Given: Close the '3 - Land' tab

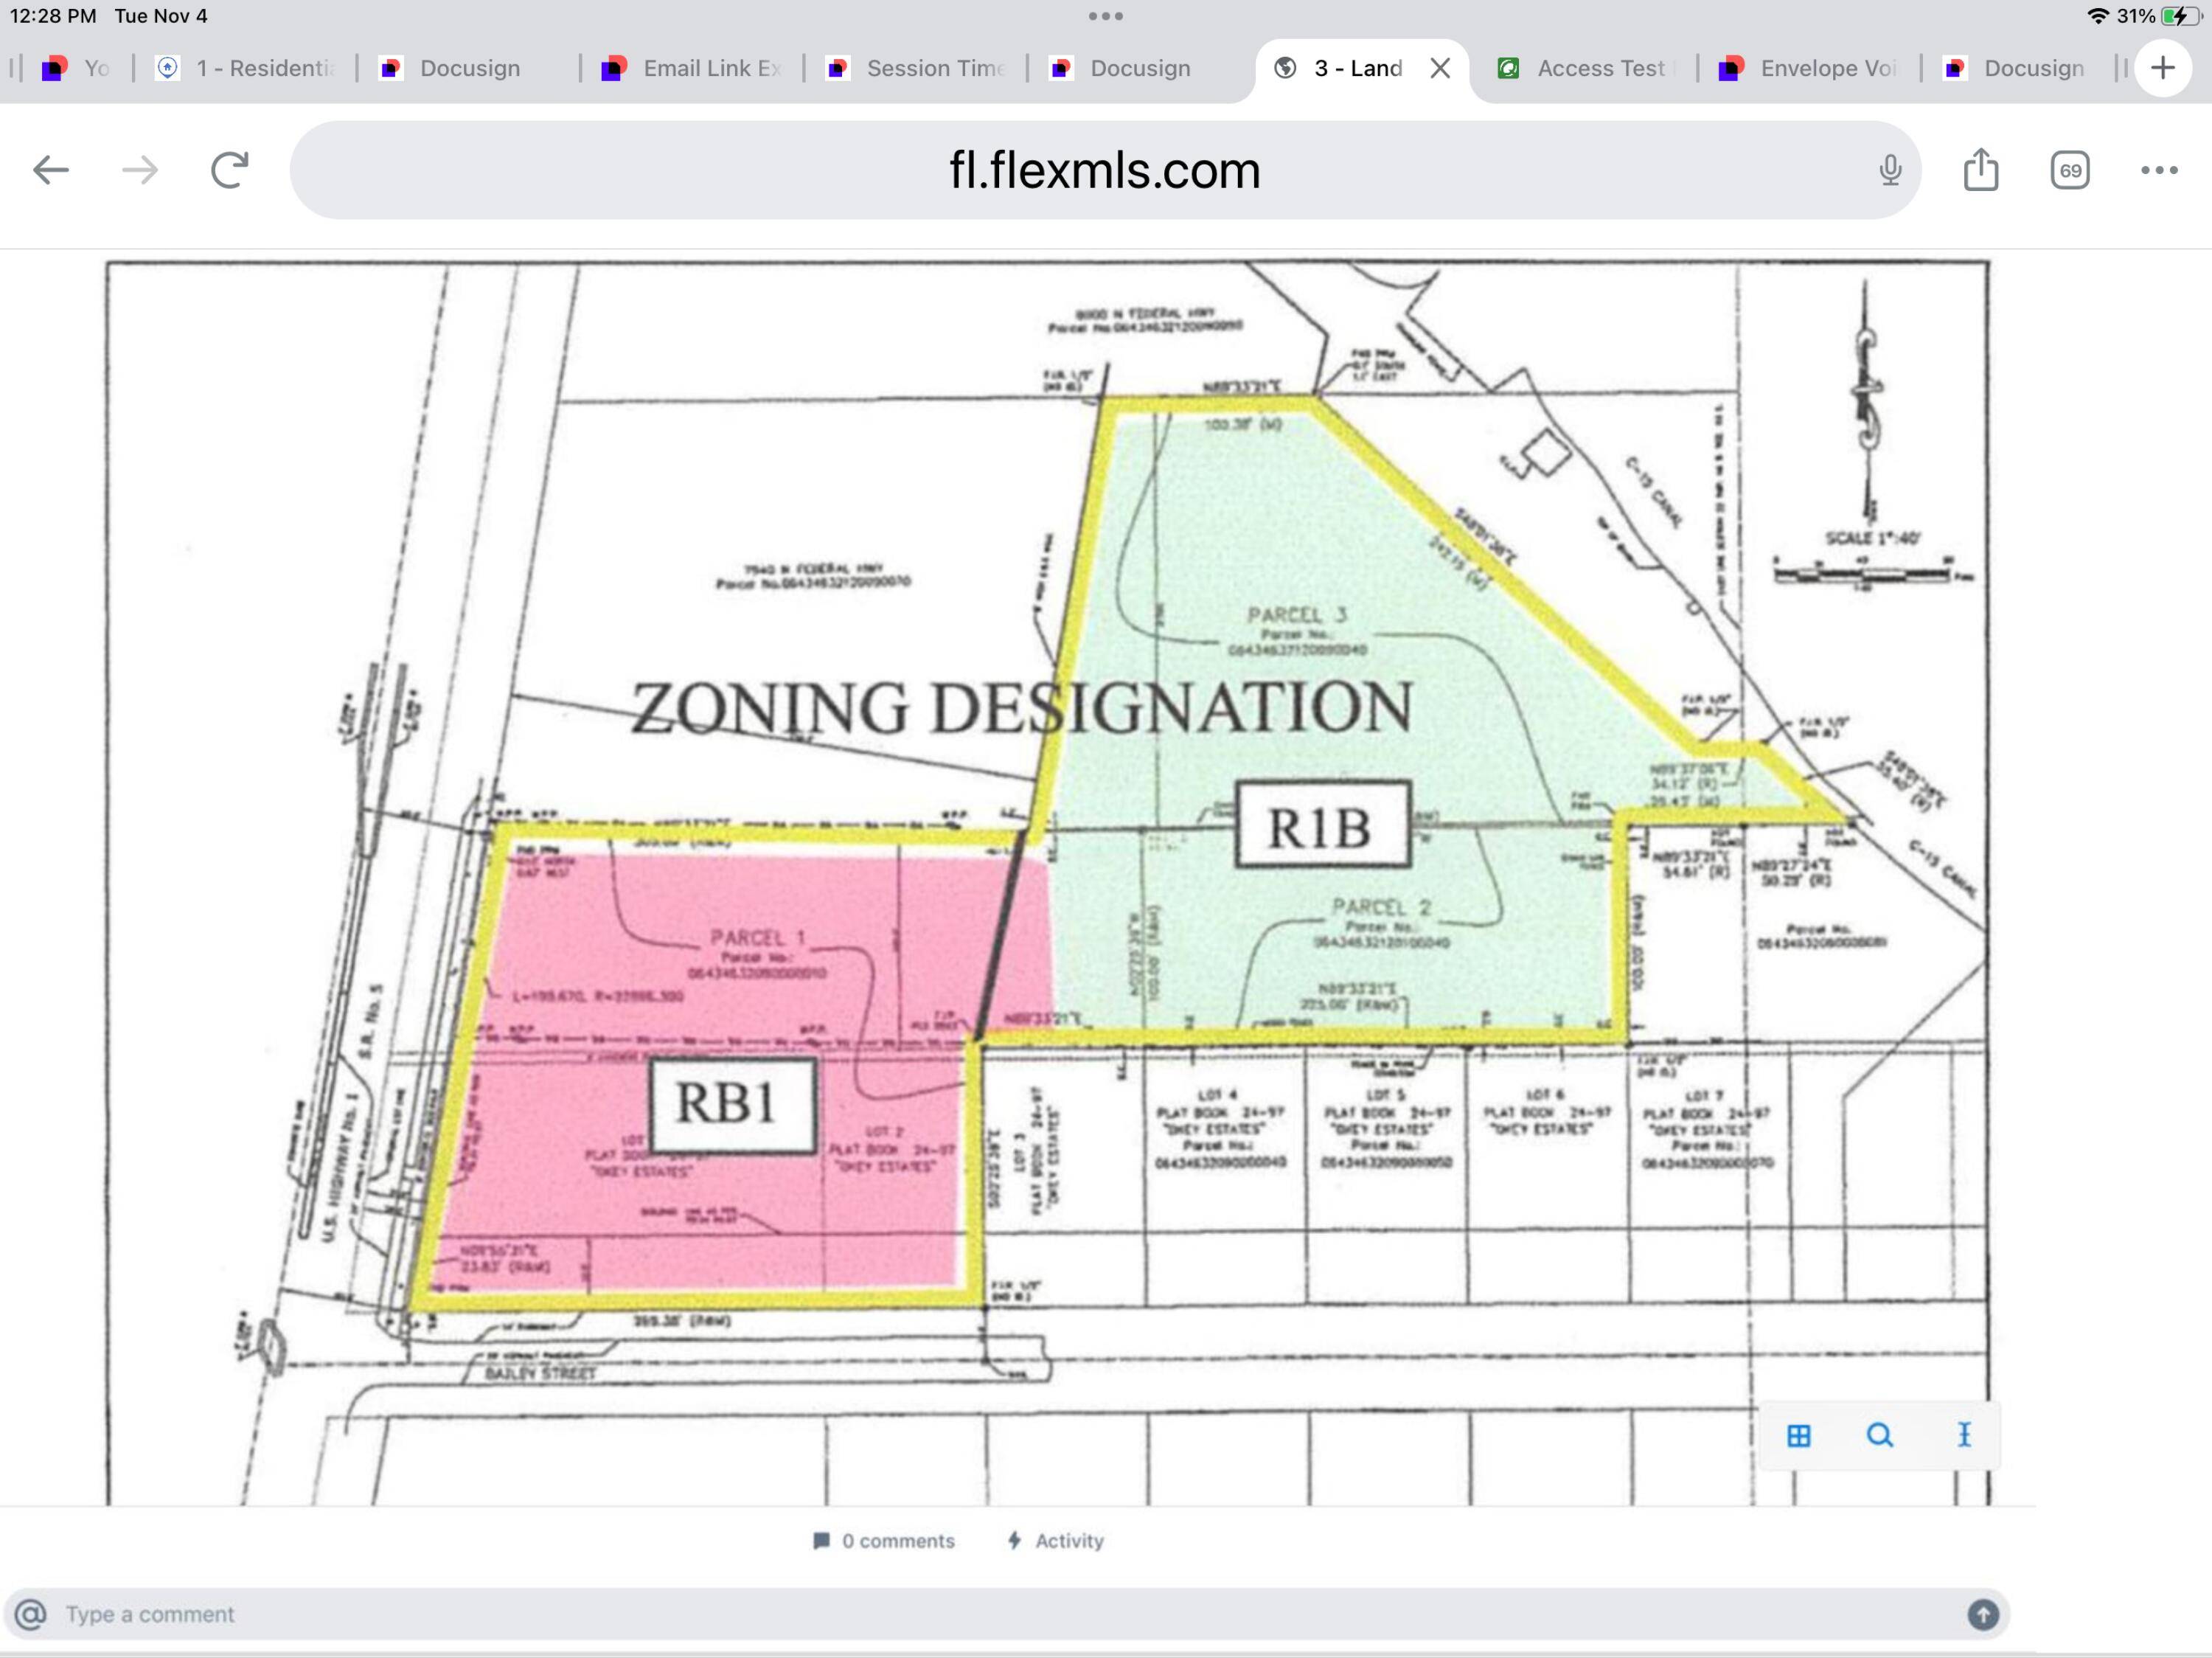Looking at the screenshot, I should [x=1441, y=68].
